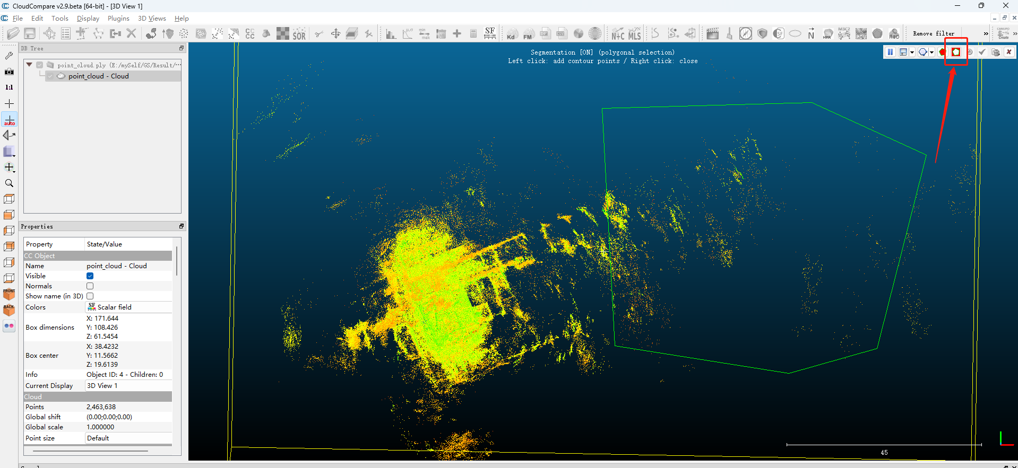Click the camera snapshot icon in sidebar

point(9,72)
